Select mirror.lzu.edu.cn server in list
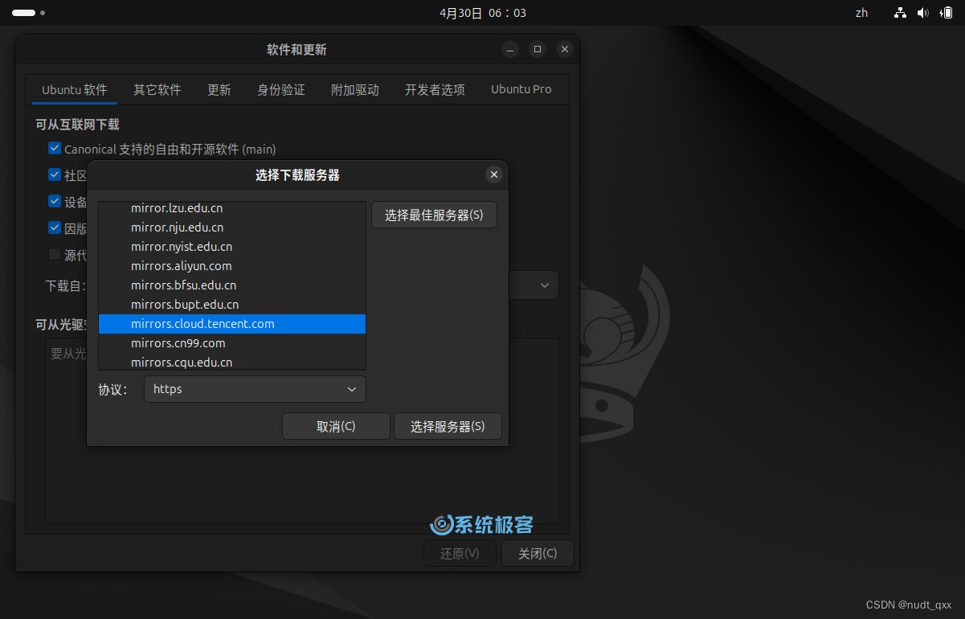 tap(232, 208)
